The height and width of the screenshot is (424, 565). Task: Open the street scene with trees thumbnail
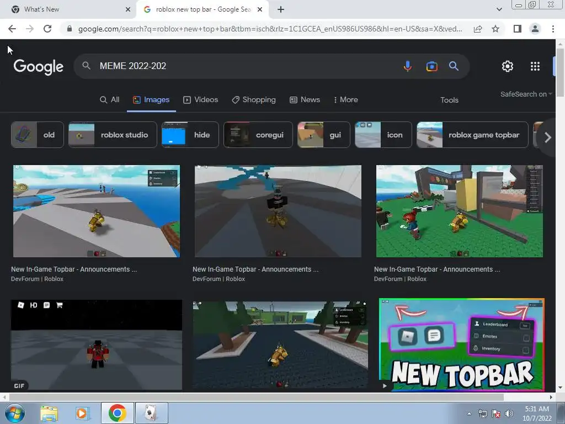(280, 344)
